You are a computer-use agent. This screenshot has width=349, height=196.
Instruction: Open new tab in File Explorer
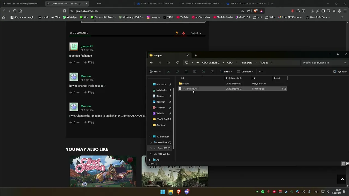[x=195, y=55]
